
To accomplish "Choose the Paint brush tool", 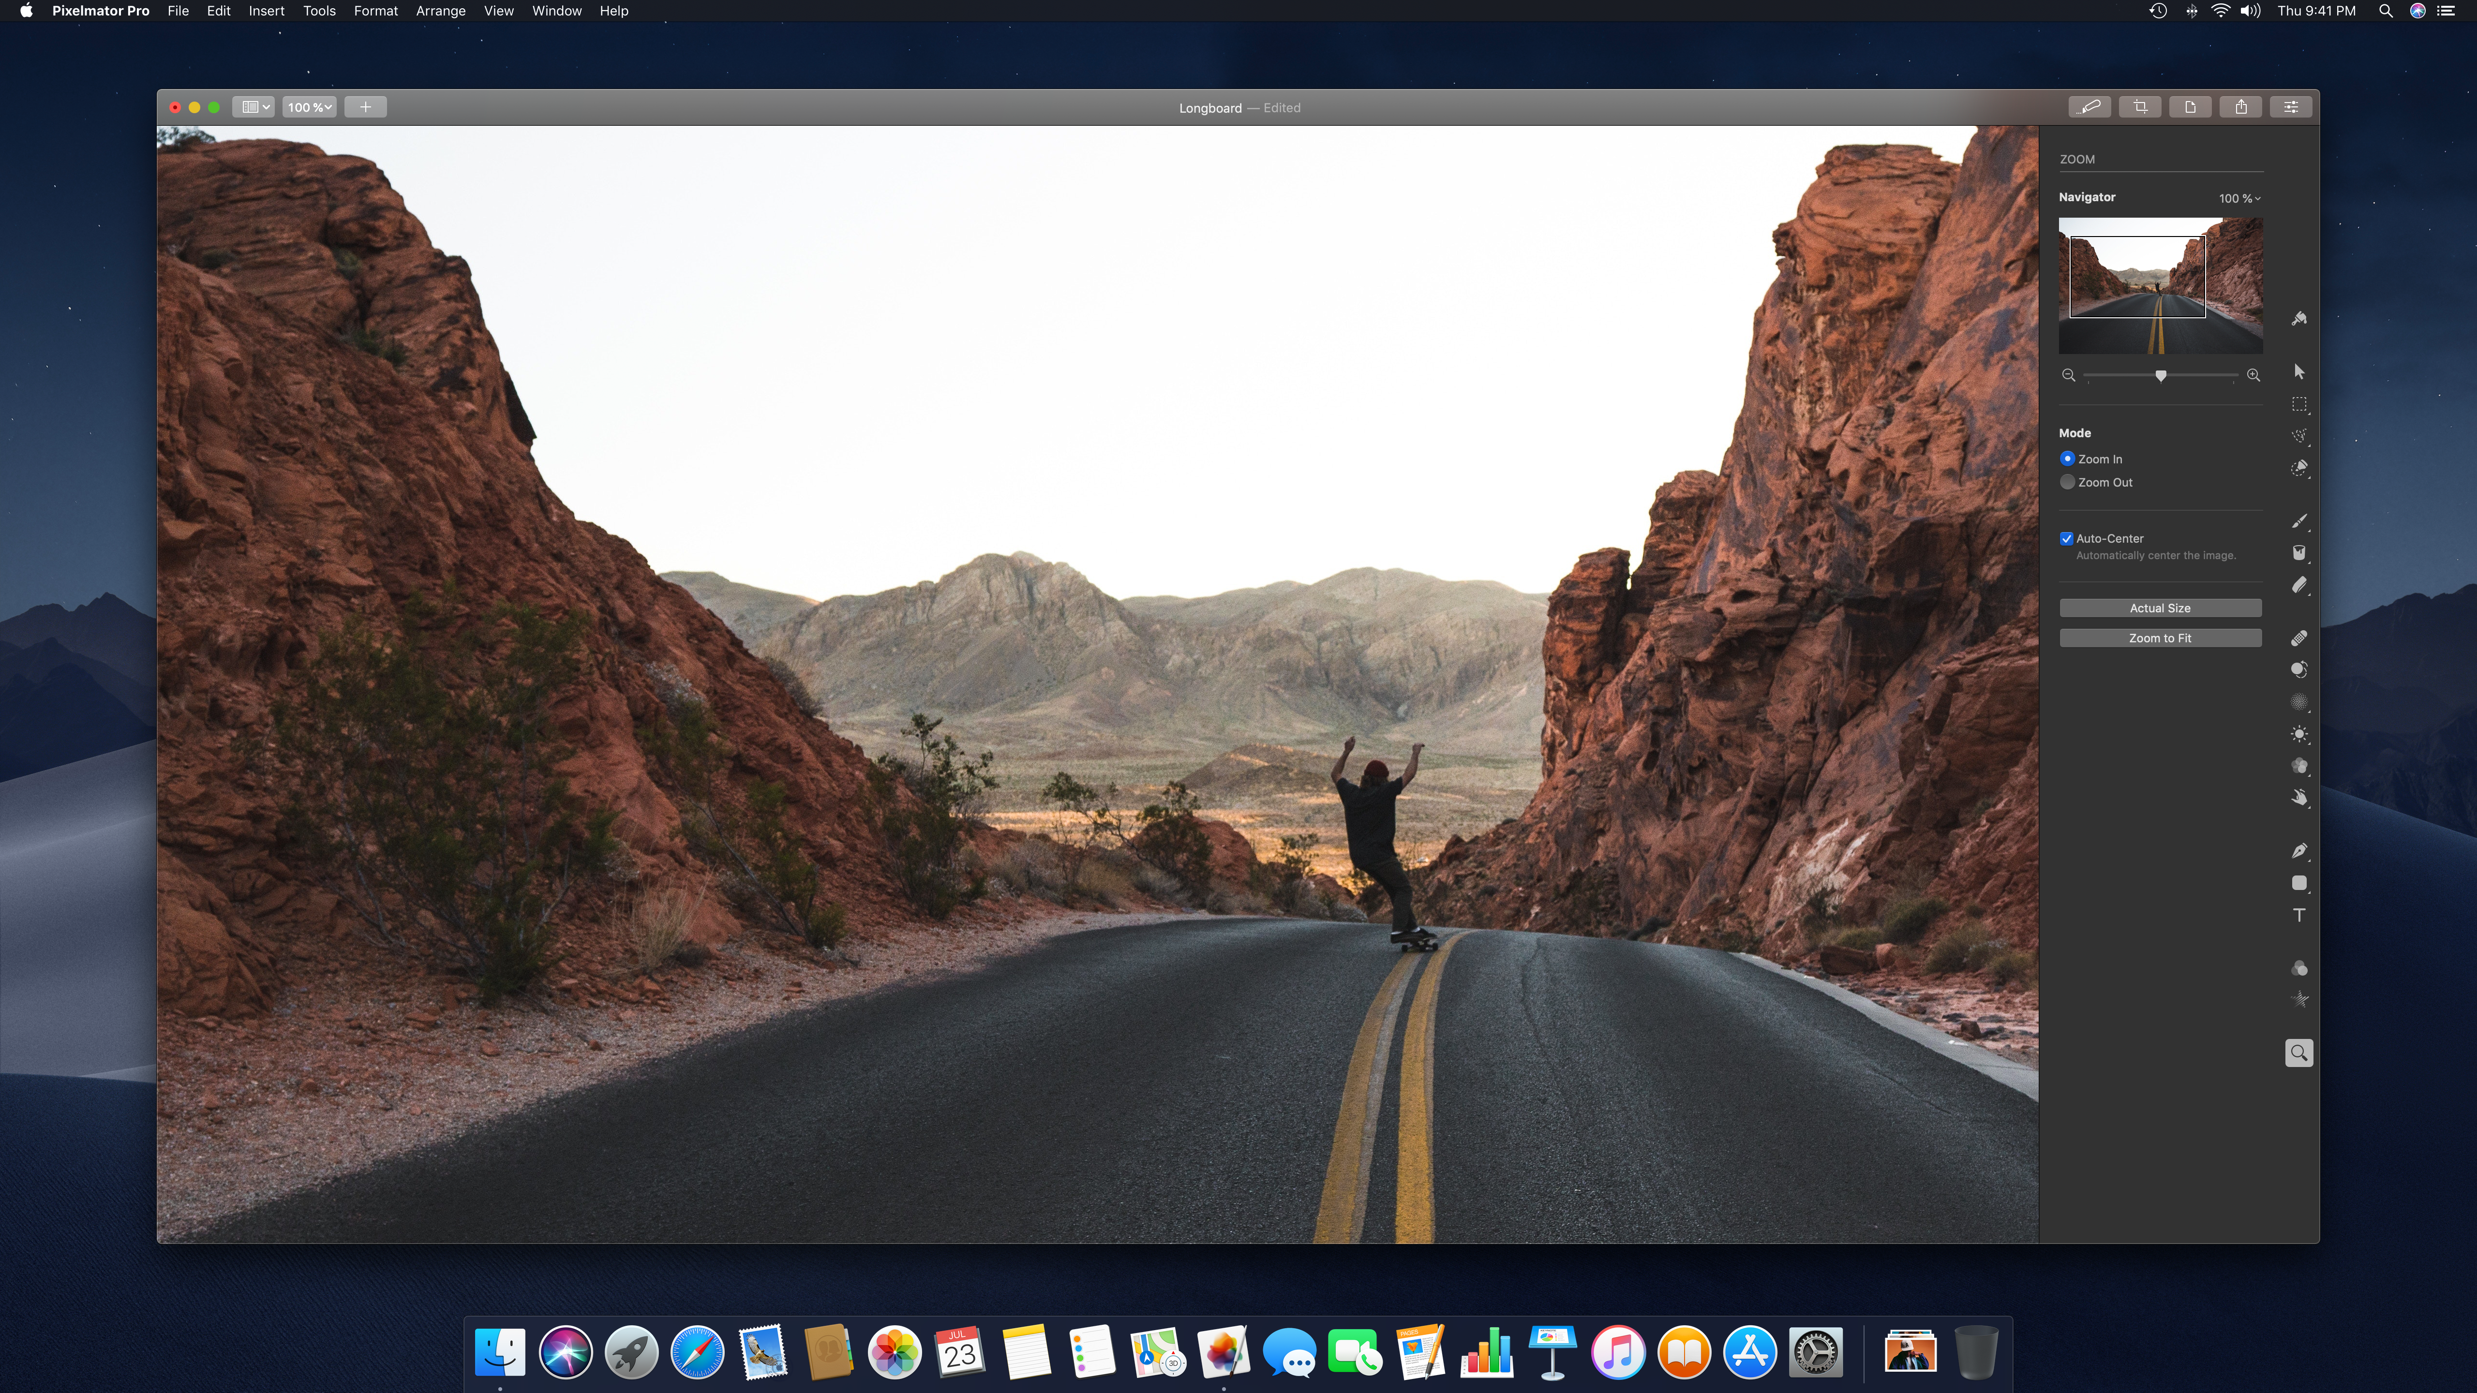I will pos(2299,521).
